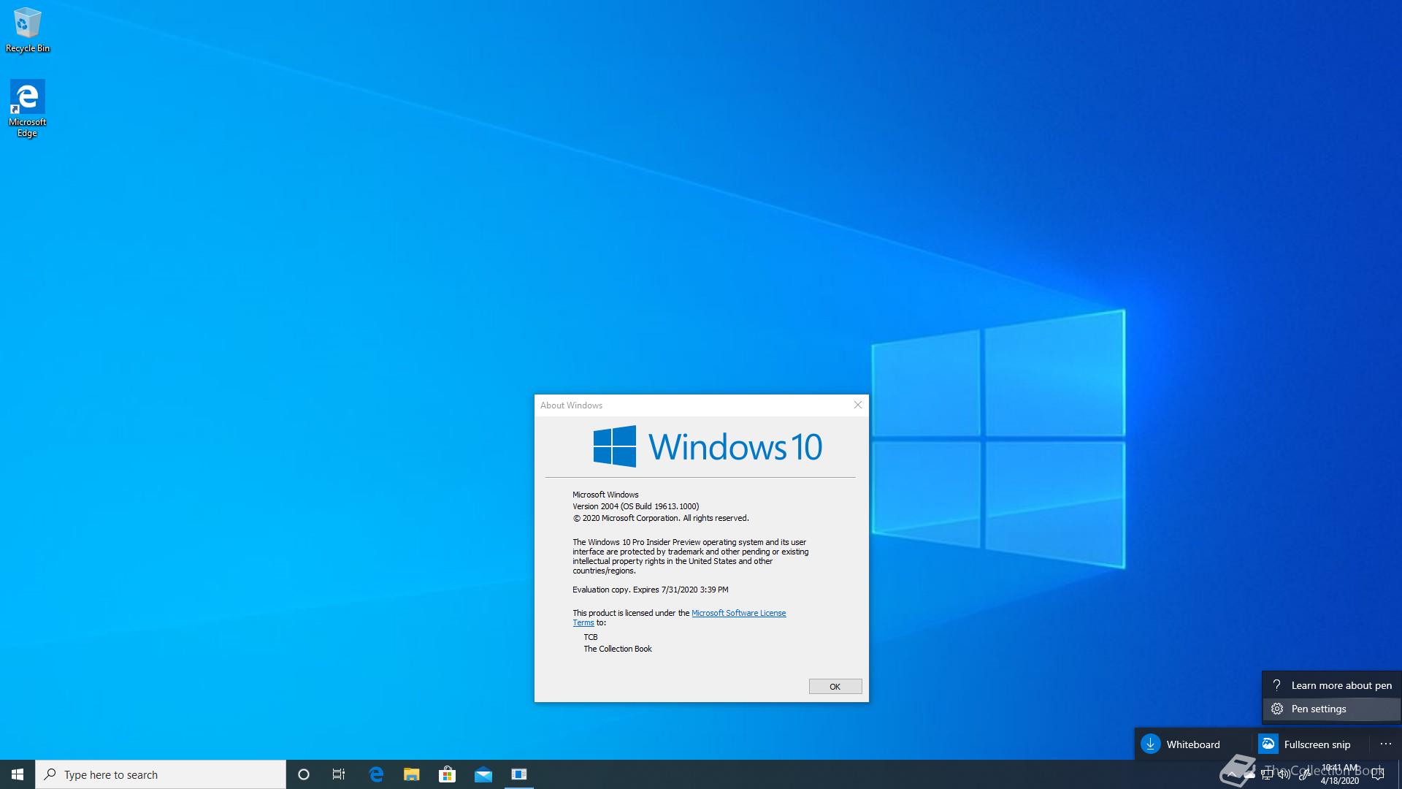Choose Learn more about pen
This screenshot has height=789, width=1402.
coord(1331,685)
